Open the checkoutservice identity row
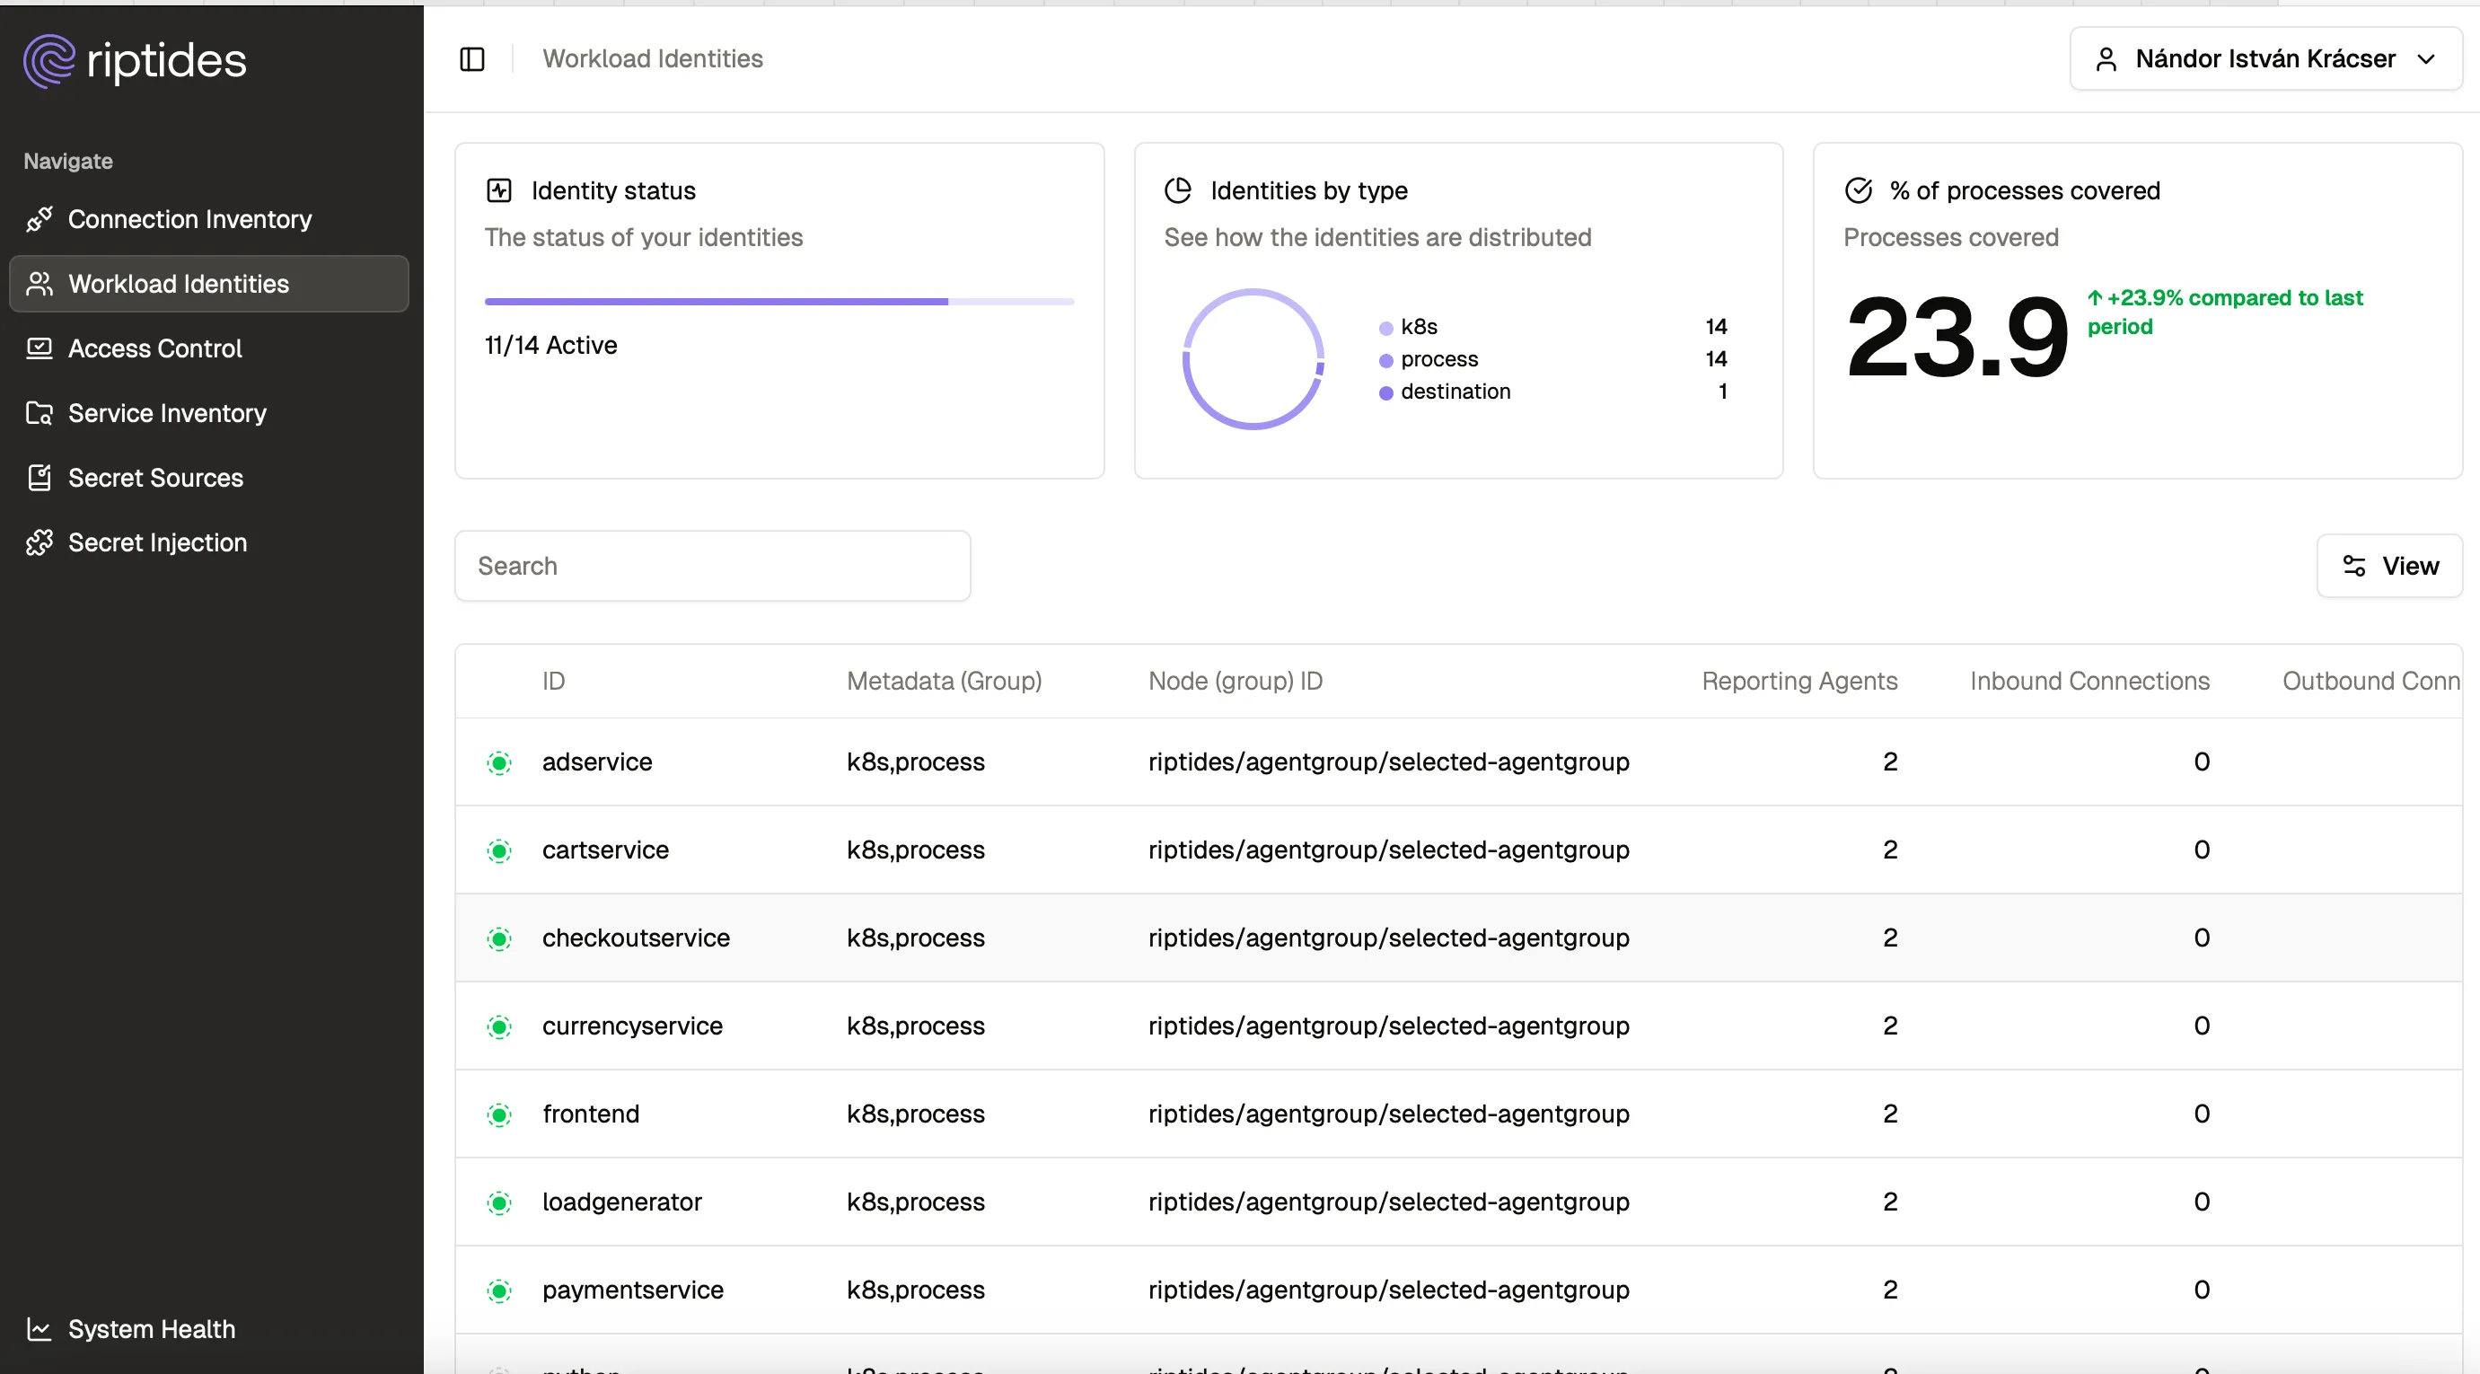The image size is (2480, 1374). click(636, 938)
